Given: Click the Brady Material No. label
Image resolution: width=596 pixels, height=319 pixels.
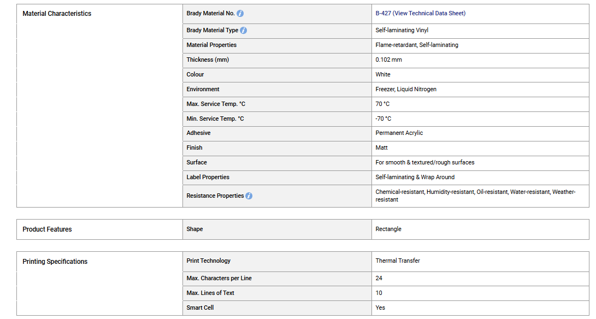Looking at the screenshot, I should tap(210, 13).
